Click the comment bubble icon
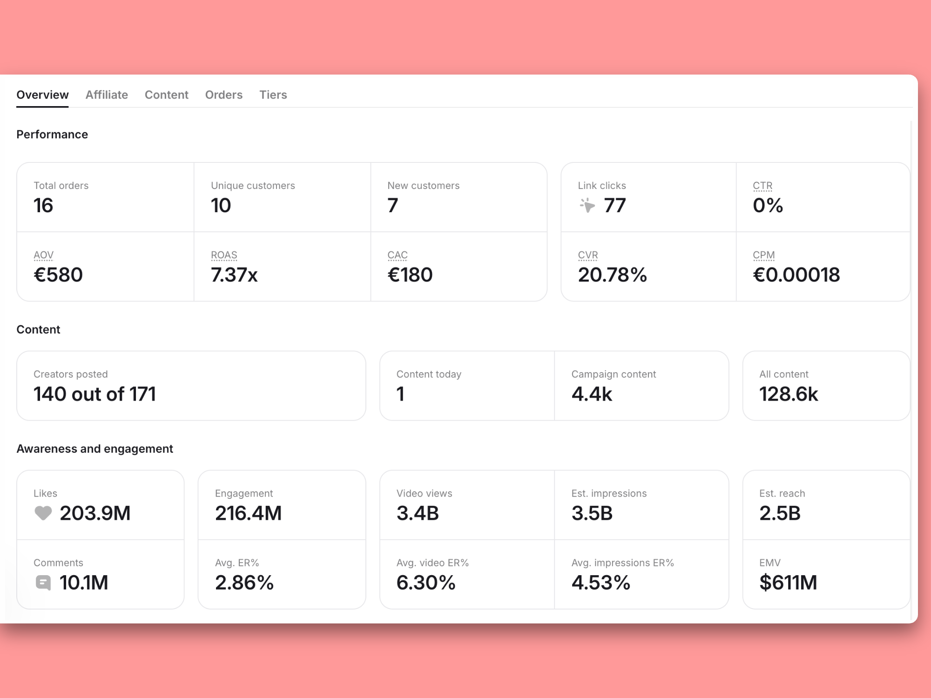 (x=43, y=583)
